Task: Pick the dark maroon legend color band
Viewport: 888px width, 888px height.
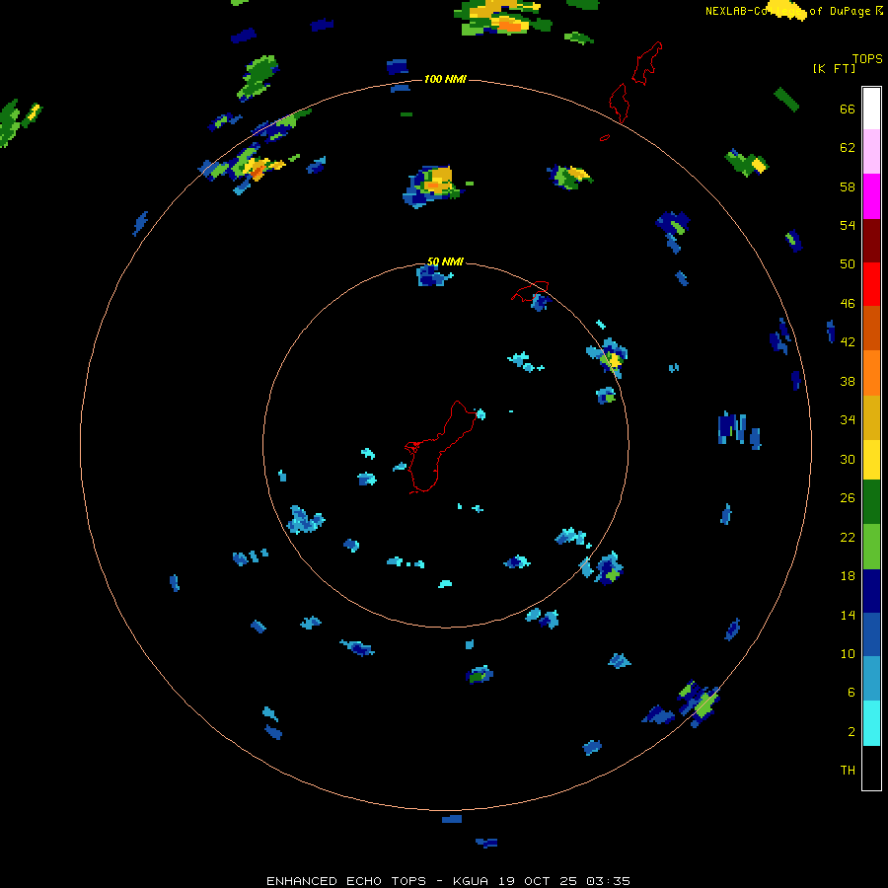Action: click(x=871, y=241)
